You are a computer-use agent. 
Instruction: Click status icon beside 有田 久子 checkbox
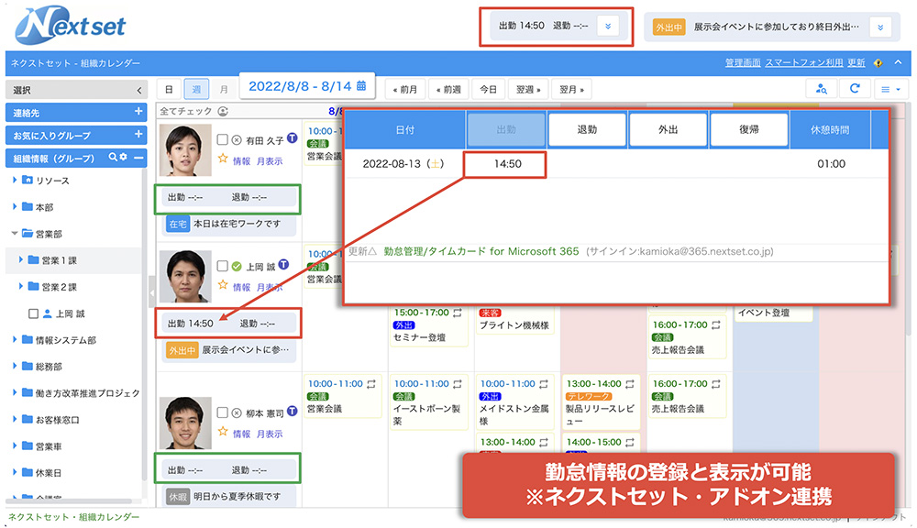237,140
